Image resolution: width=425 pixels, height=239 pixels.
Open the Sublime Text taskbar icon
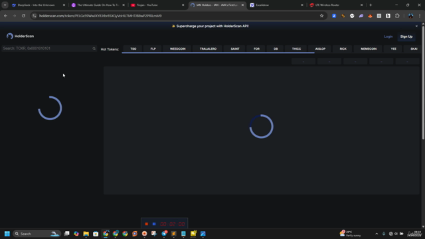pos(174,234)
